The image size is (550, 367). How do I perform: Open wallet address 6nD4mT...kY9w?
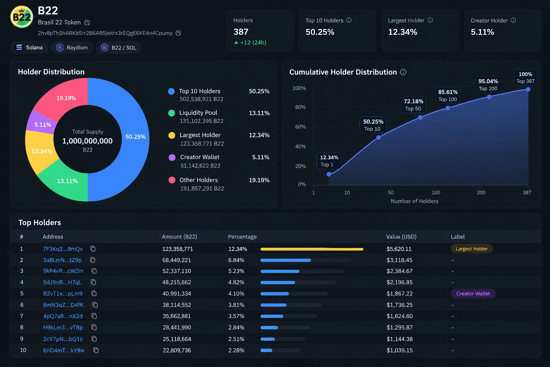point(64,350)
